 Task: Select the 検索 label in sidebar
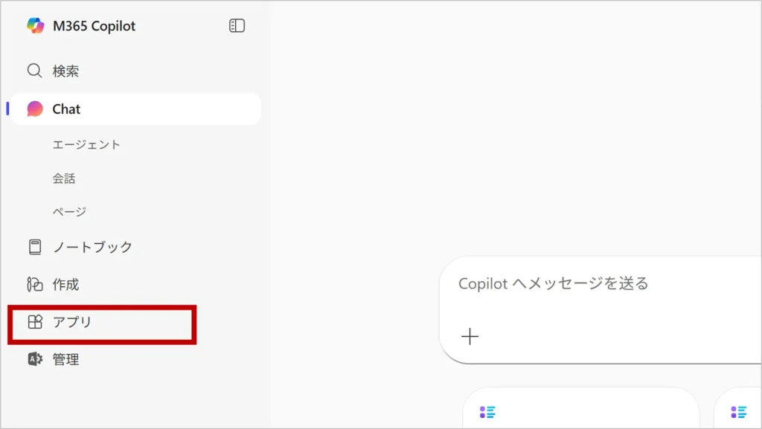coord(65,71)
